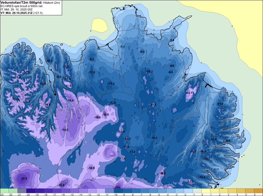Click the orange legend swatch right of label 6
This screenshot has width=263, height=196.
tap(259, 191)
